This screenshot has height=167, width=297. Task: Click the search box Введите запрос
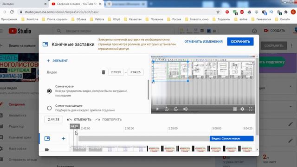[113, 31]
